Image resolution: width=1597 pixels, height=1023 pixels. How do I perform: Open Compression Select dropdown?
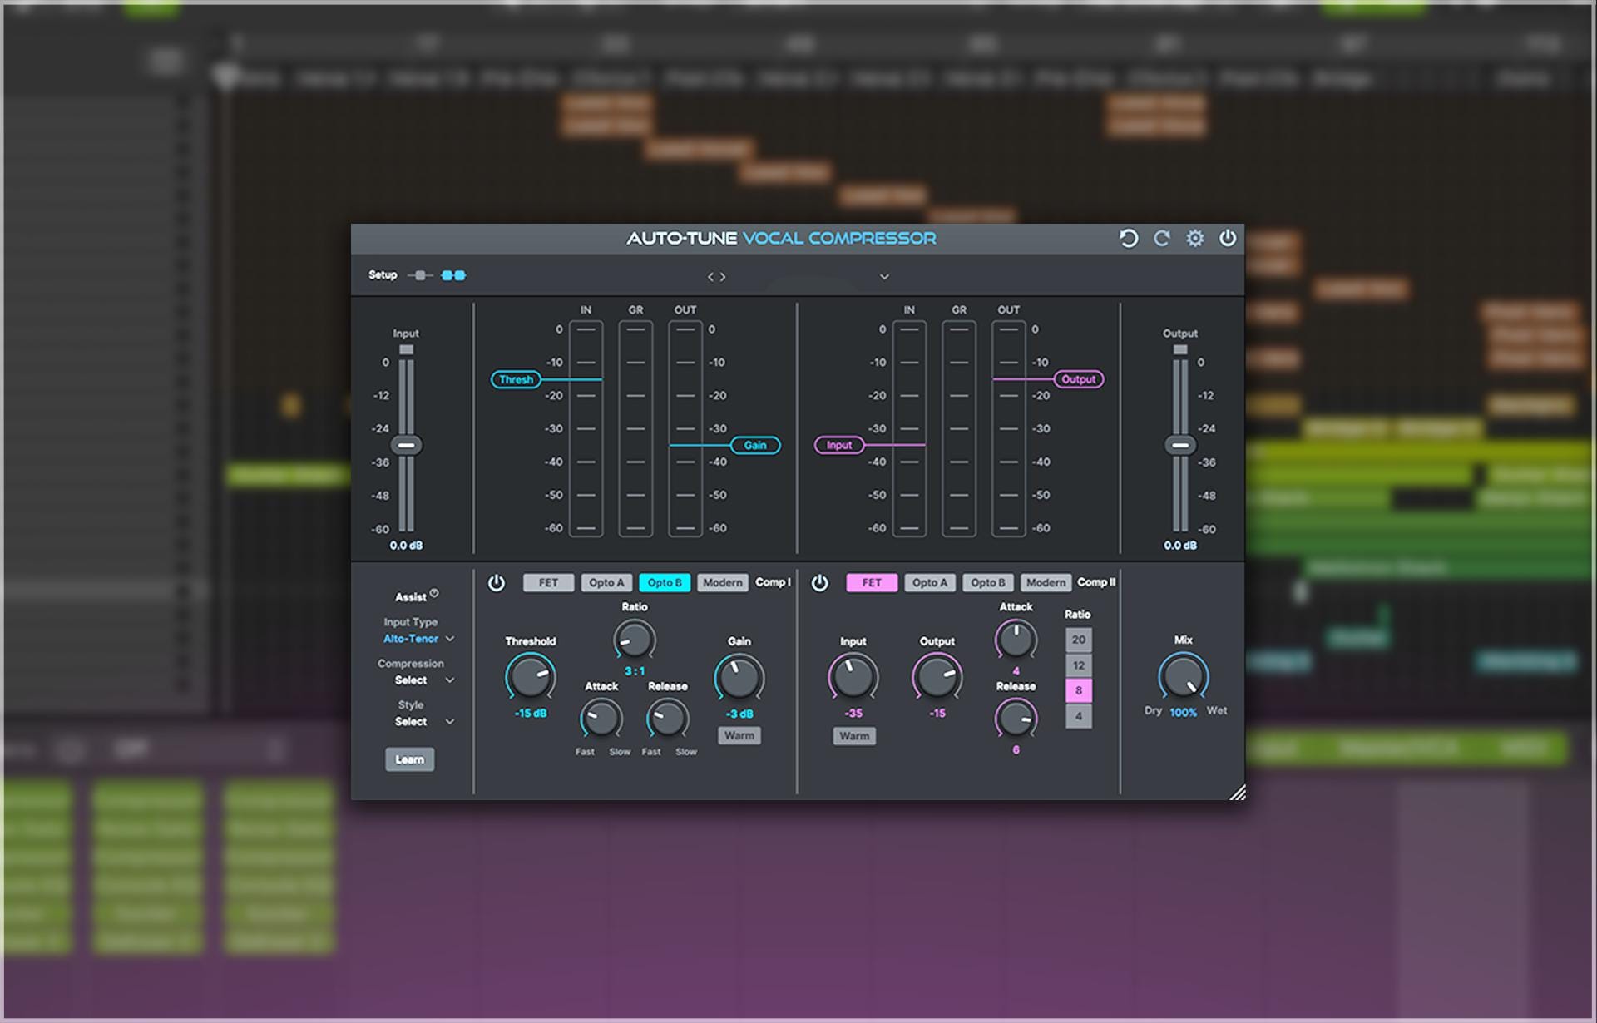click(424, 680)
